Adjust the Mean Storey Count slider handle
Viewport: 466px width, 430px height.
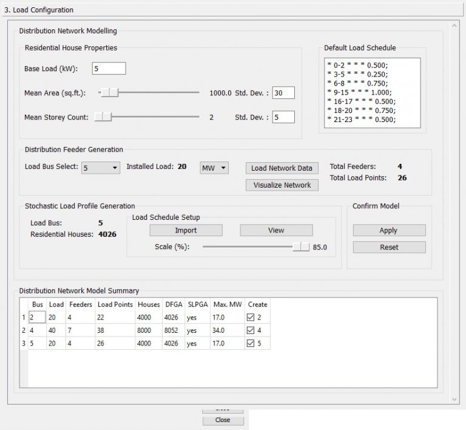[x=103, y=117]
